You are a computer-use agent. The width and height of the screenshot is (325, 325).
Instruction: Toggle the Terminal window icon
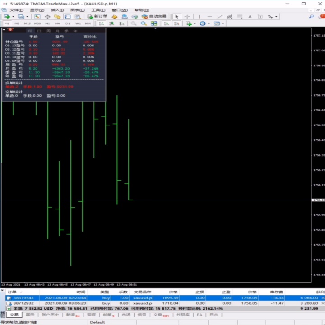(x=68, y=17)
